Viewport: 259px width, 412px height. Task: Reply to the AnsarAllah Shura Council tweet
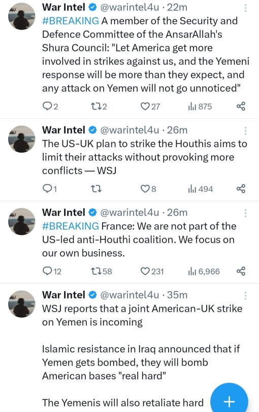50,106
